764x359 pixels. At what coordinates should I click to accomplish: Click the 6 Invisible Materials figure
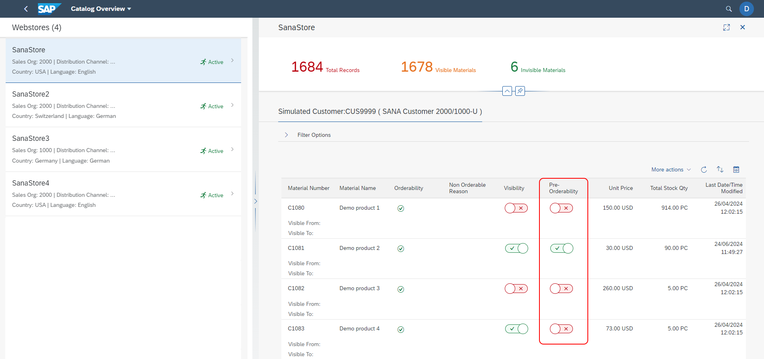(x=538, y=67)
